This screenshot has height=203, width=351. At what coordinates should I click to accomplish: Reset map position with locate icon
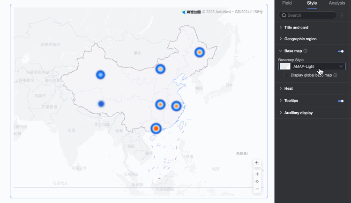[x=257, y=181]
